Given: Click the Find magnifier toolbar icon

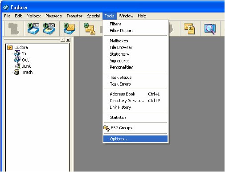Looking at the screenshot, I should tap(210, 29).
